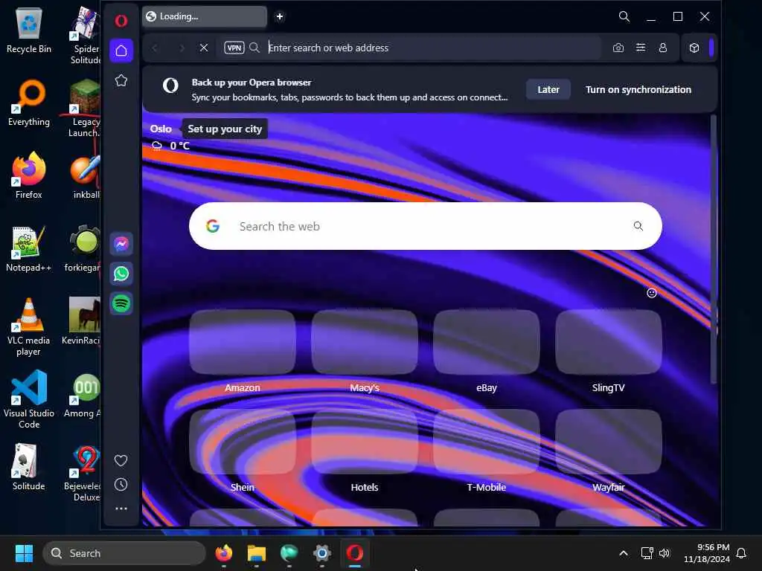
Task: Click the magnifier in Google search box
Action: click(x=638, y=226)
